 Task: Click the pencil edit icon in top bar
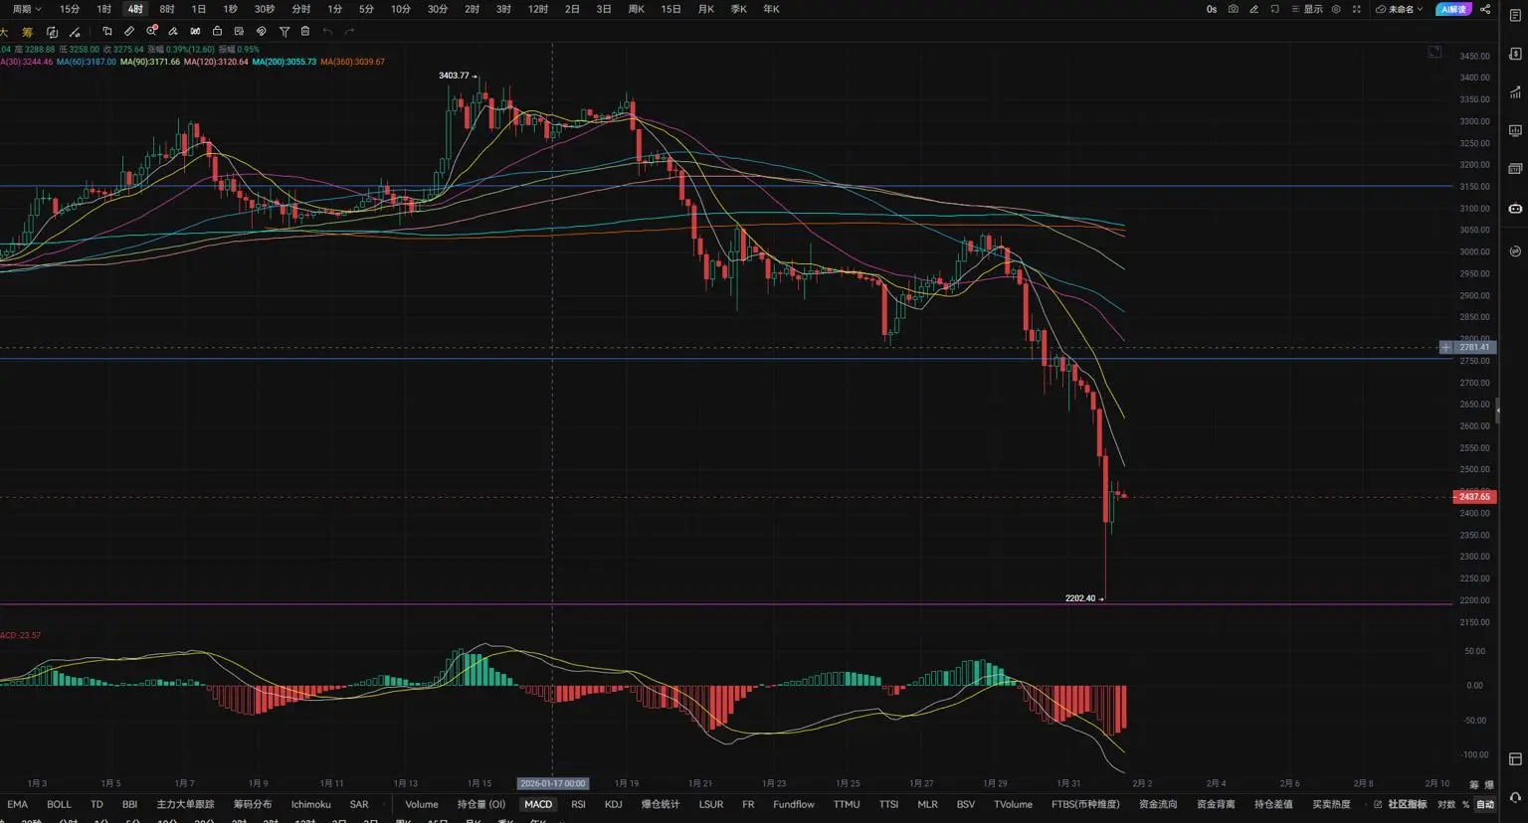(x=1254, y=9)
